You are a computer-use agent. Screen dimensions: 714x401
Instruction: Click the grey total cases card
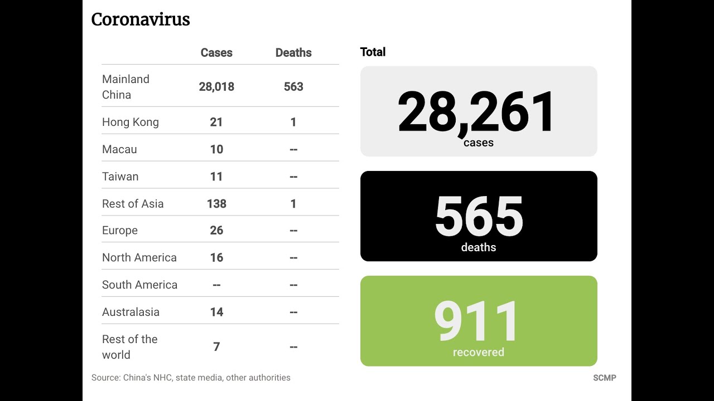(479, 111)
